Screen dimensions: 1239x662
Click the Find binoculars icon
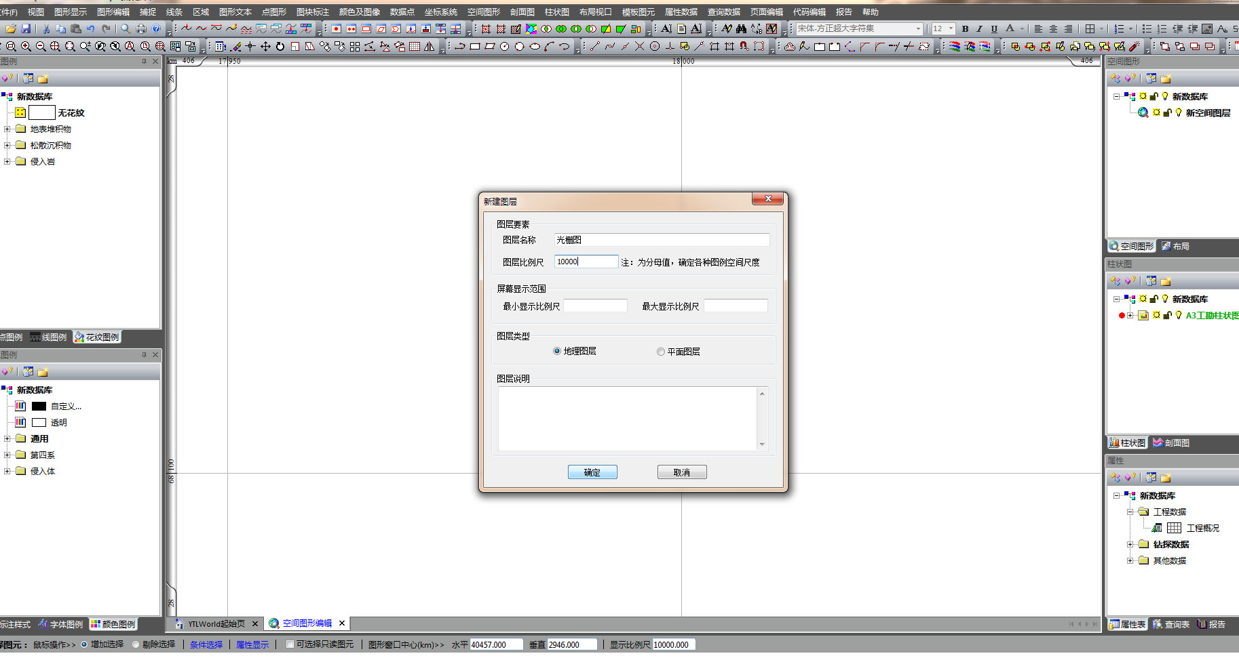(741, 28)
